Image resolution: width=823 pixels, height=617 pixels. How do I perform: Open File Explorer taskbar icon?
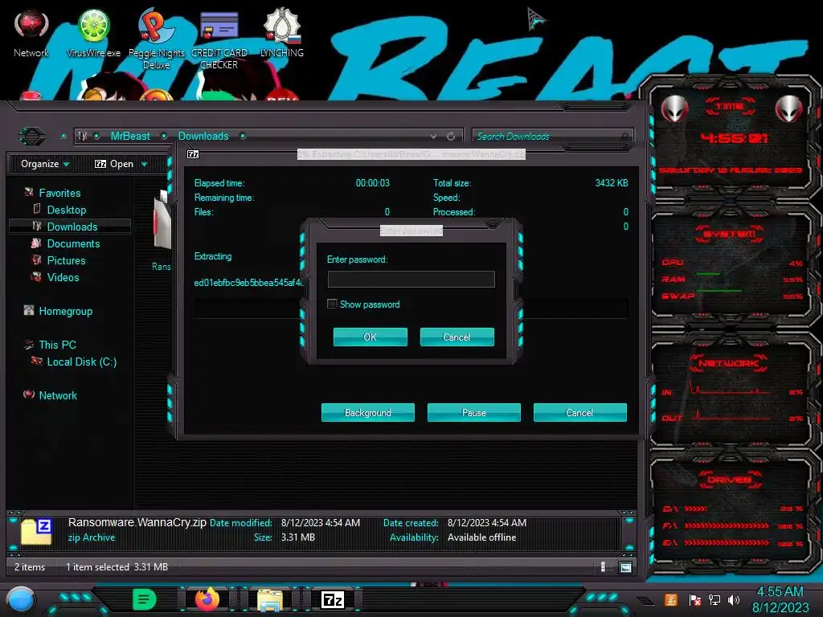point(270,599)
